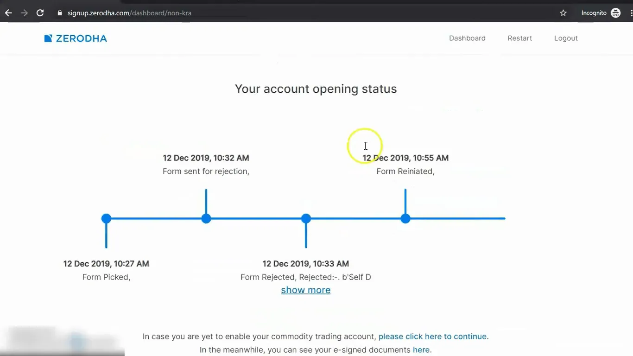Bookmark this page with the star icon
The image size is (633, 356).
[563, 13]
